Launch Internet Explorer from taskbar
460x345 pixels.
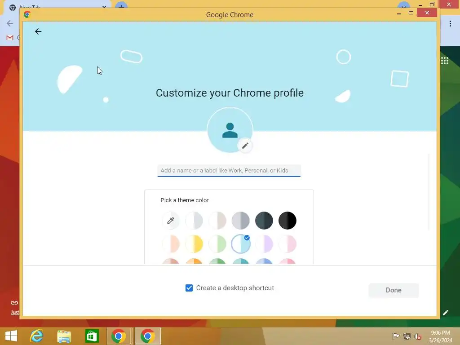(36, 336)
